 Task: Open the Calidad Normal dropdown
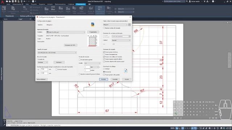point(121,40)
